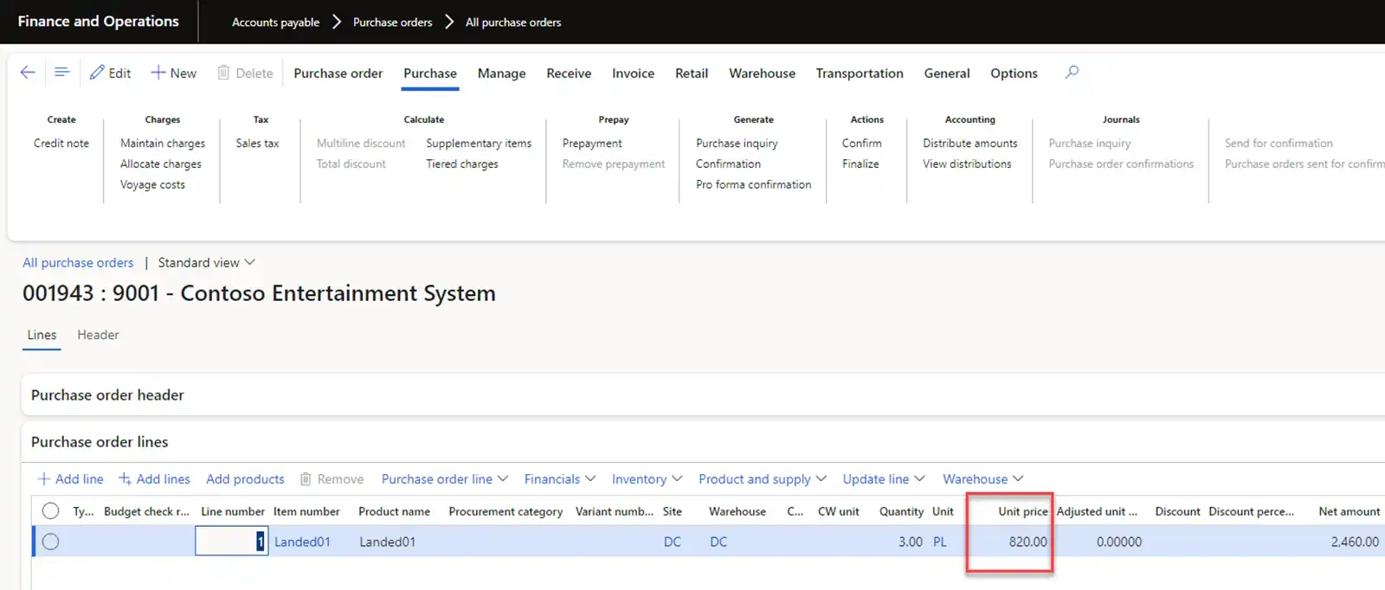The image size is (1385, 590).
Task: Click the Edit pencil icon
Action: click(97, 73)
